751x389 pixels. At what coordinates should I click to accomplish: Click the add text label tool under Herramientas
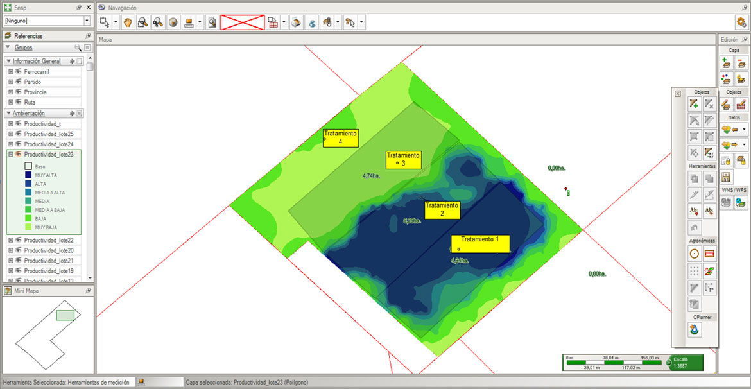coord(694,211)
